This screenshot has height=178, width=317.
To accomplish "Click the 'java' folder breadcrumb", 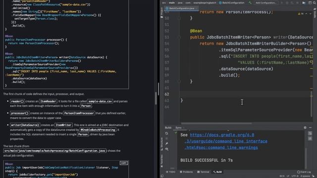I will click(x=180, y=3).
